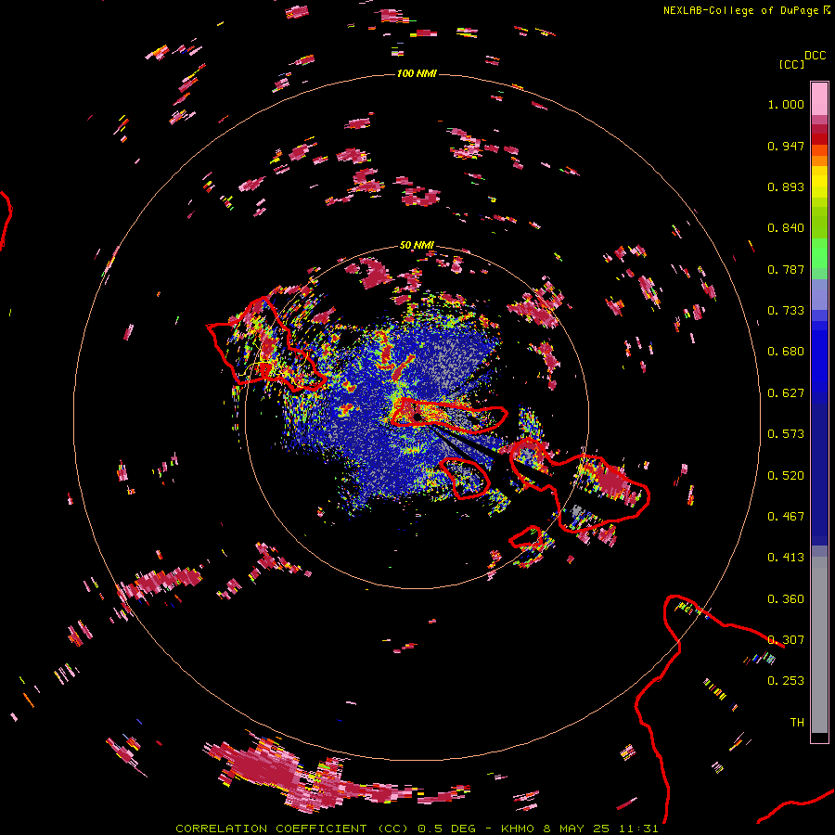The height and width of the screenshot is (835, 835).
Task: Click the 0.573 scale value
Action: 786,434
